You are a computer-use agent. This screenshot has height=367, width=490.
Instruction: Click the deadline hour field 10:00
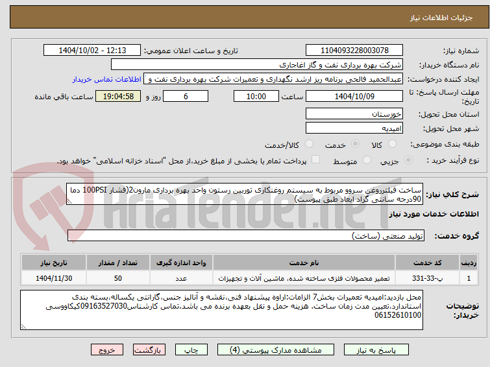click(256, 96)
